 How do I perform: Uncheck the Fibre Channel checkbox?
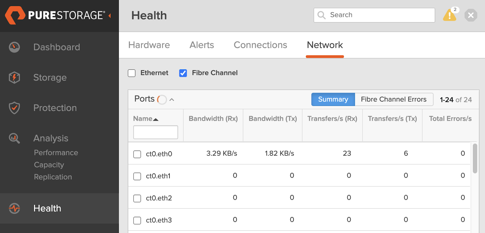click(x=183, y=73)
